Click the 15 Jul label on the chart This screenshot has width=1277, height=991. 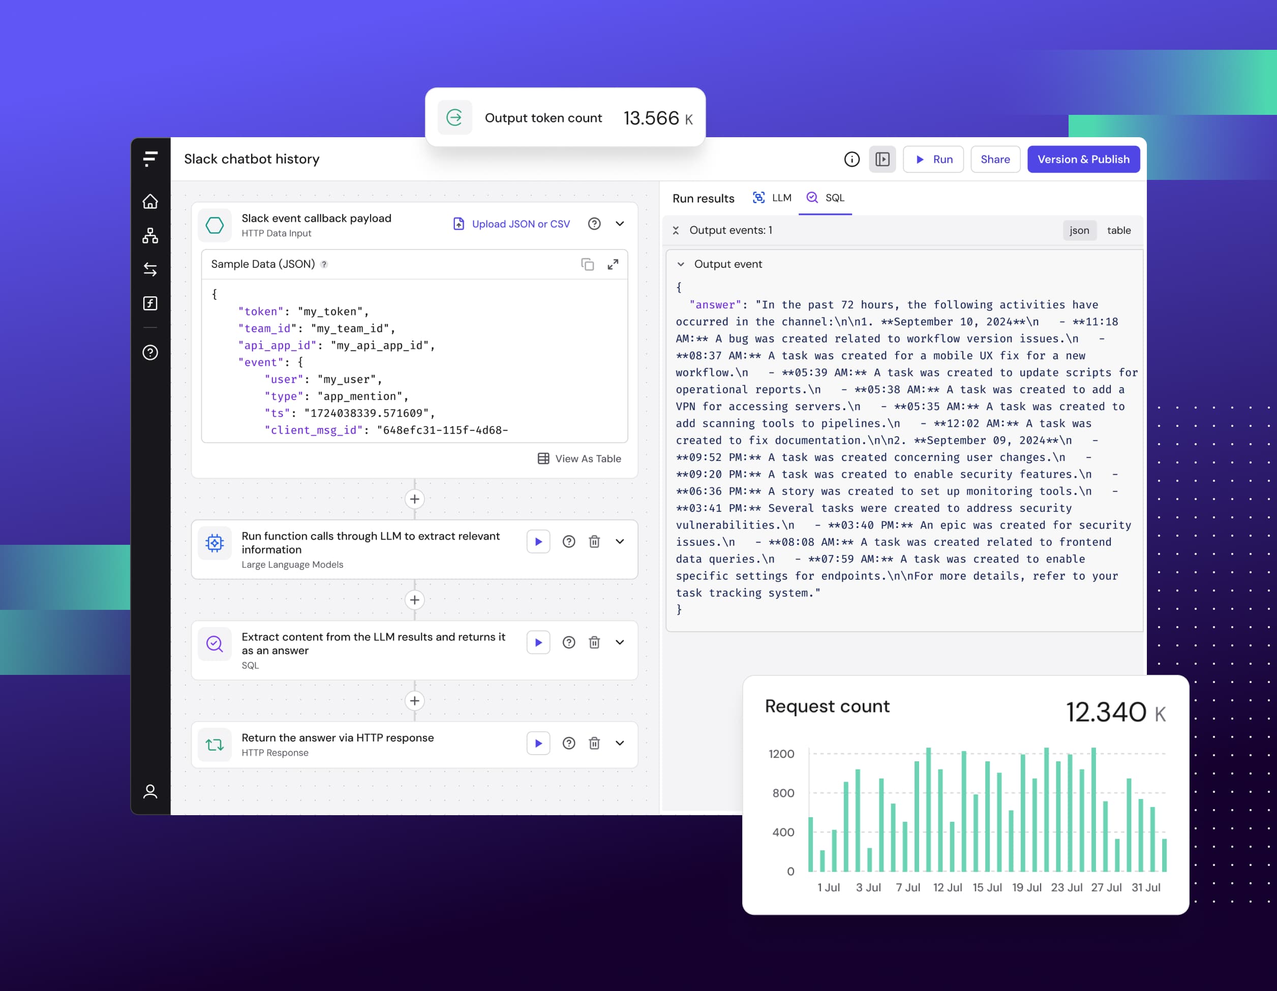click(x=987, y=887)
